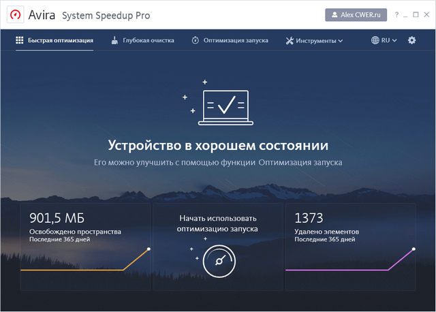Viewport: 436px width, 312px height.
Task: Click 'Начать использовать оптимизацию запуска' text
Action: 218,223
